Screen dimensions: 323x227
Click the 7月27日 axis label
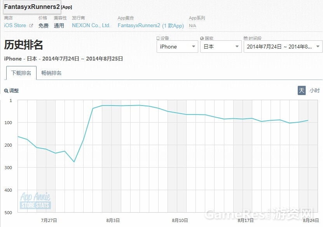click(x=49, y=220)
